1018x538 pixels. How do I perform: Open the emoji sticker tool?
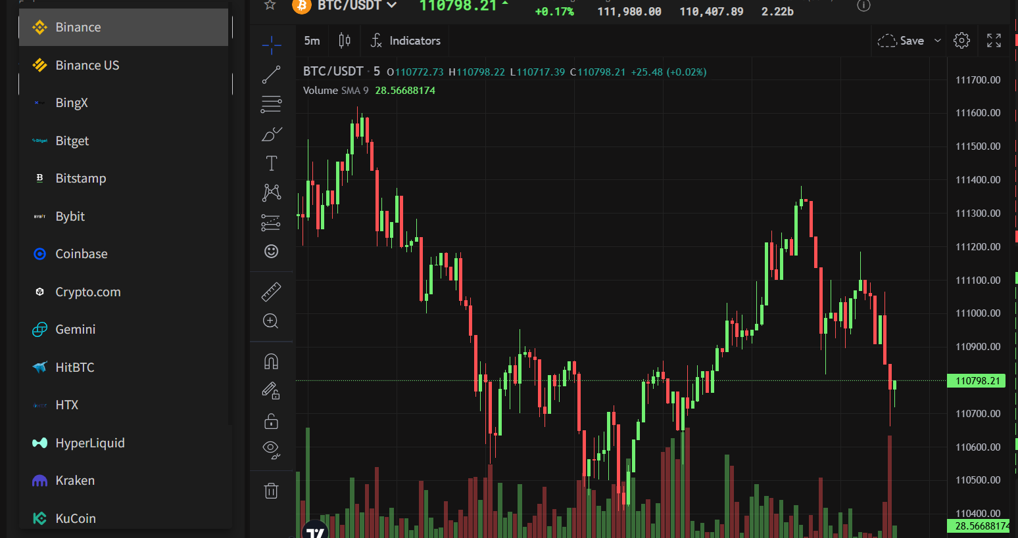[271, 251]
